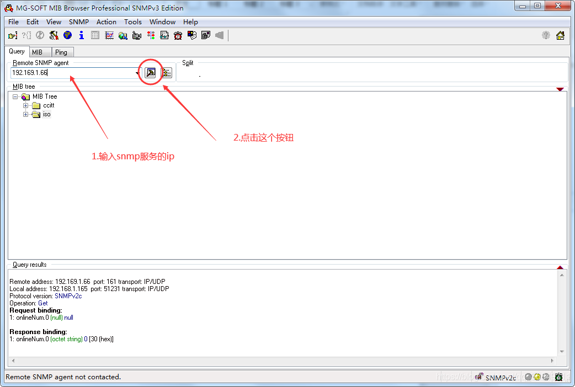Click the green clock status bar icon
The width and height of the screenshot is (575, 387).
pos(558,377)
